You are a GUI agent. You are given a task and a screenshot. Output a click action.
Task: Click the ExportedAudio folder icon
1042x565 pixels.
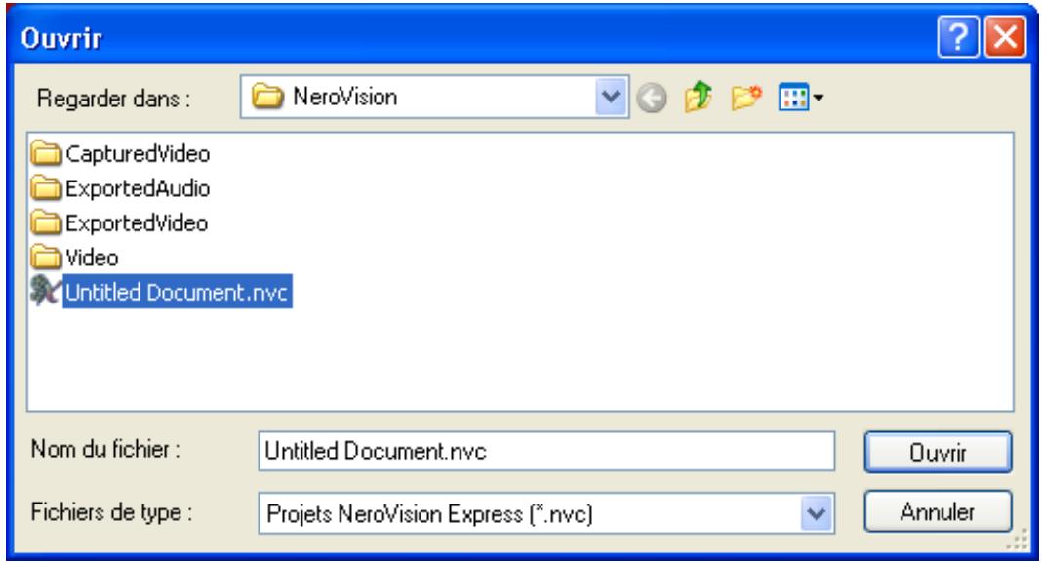[x=46, y=188]
